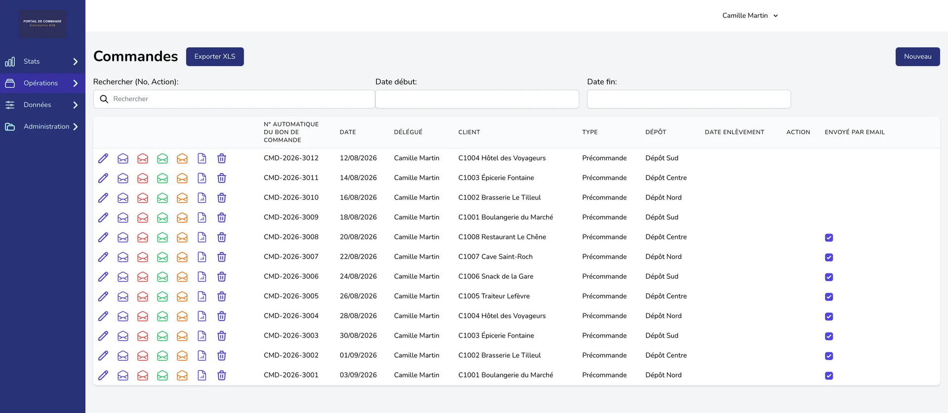Open the Camille Martin user dropdown
948x413 pixels.
[750, 16]
